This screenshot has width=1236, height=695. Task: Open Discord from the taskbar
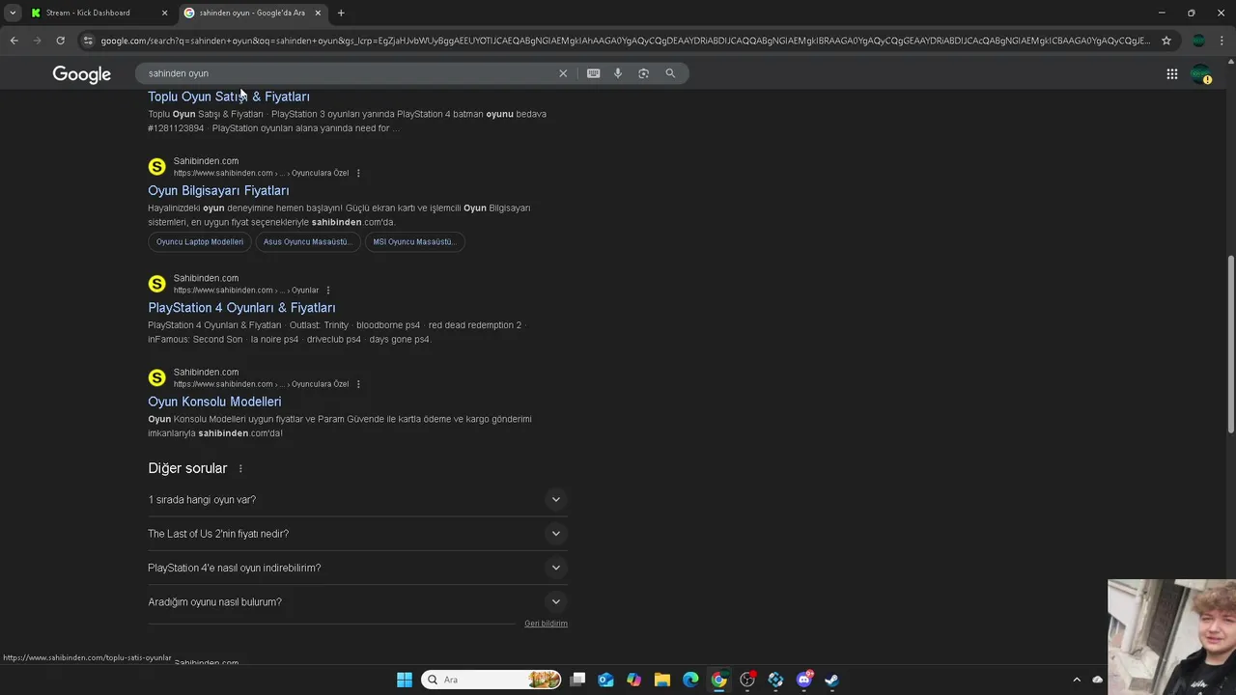pos(803,680)
